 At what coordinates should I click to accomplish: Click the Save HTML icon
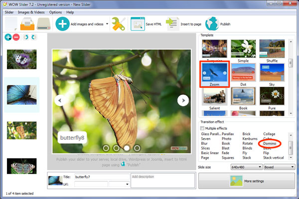(138, 24)
